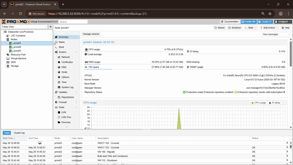Click the SDN grid icon
This screenshot has width=293, height=165.
click(8, 62)
